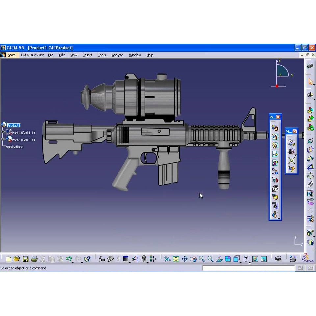Click the Save icon in bottom toolbar
316x316 pixels.
[25, 259]
